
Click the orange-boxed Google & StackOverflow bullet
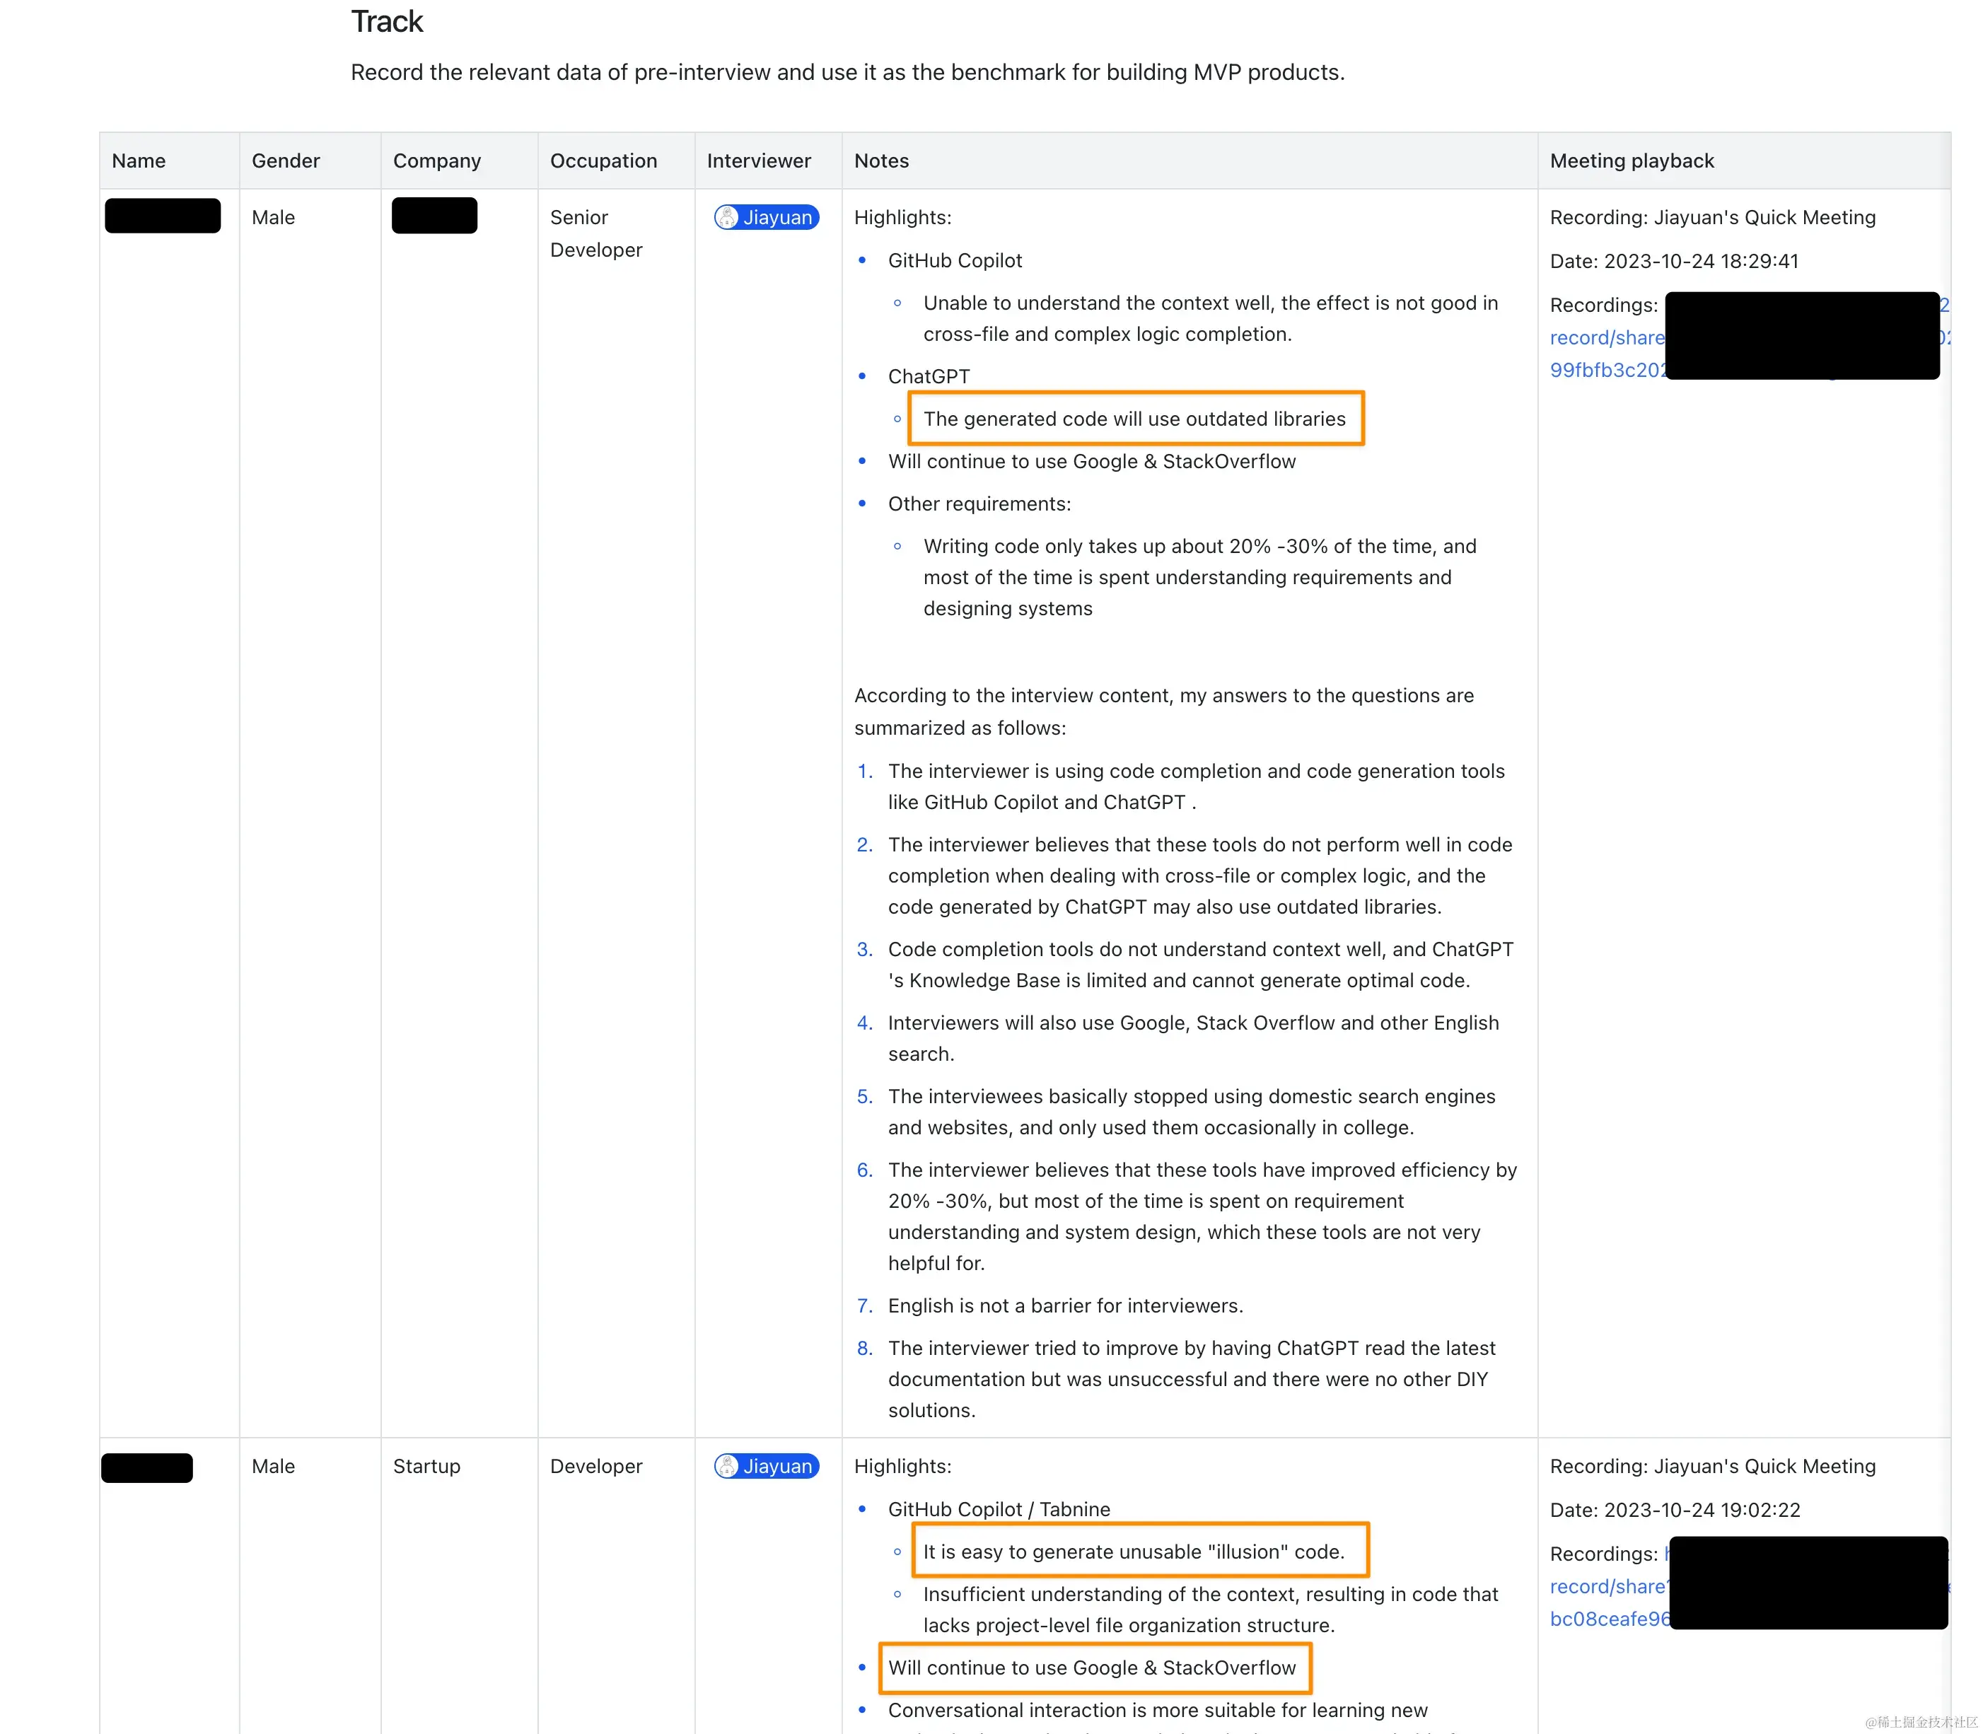click(1091, 1668)
